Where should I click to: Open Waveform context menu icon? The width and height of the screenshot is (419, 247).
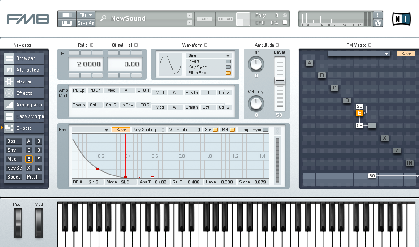[206, 45]
